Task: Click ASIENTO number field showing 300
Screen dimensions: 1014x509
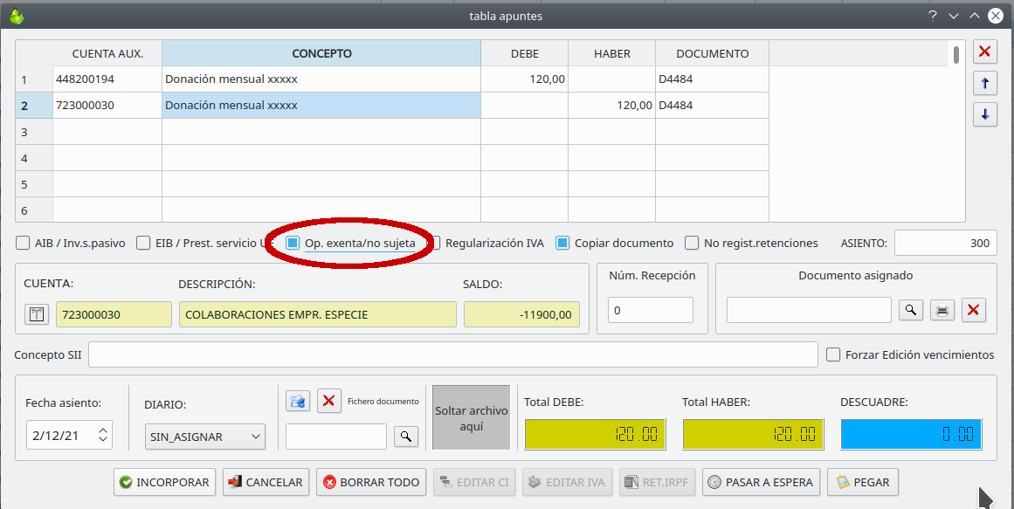Action: coord(946,244)
